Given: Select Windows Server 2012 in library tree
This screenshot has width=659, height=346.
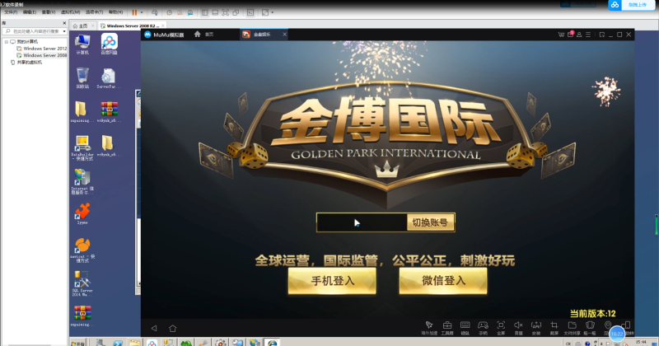Looking at the screenshot, I should [41, 49].
